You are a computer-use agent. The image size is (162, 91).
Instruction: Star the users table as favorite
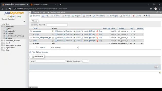click(53, 41)
